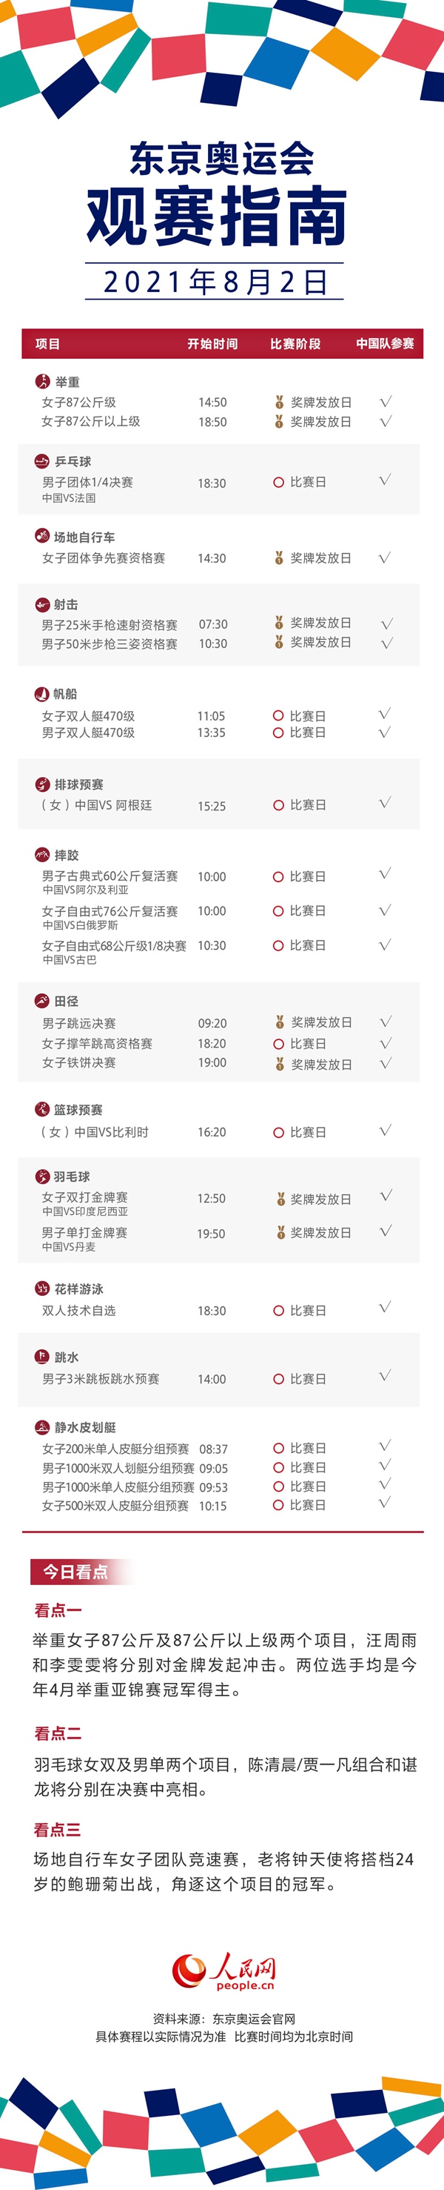Click the red circle beside 男子团体1/4决赛
Viewport: 444px width, 2190px height.
278,482
